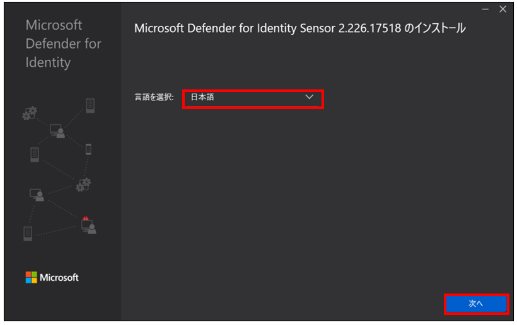Open the 言語を選択 language dropdown
This screenshot has height=325, width=517.
(x=253, y=98)
